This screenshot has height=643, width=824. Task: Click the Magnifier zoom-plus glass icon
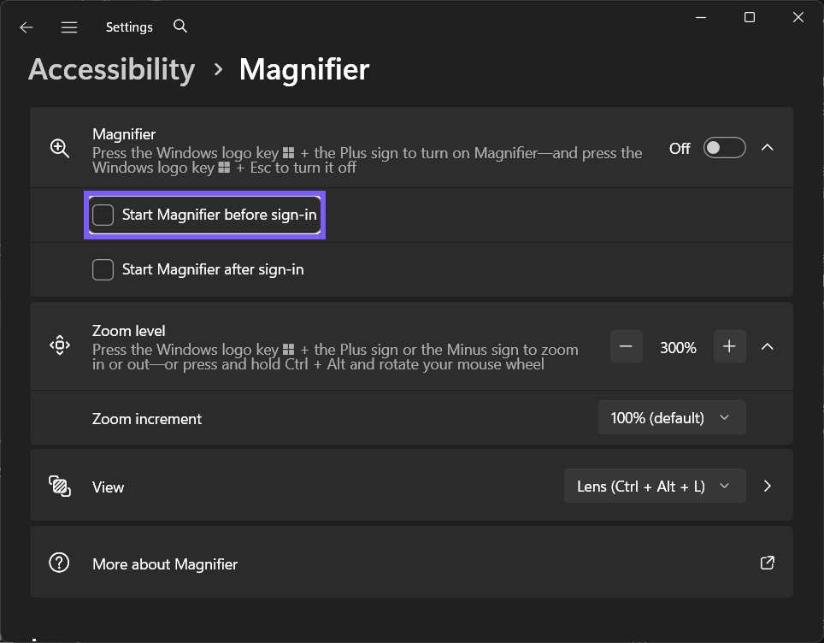point(59,148)
